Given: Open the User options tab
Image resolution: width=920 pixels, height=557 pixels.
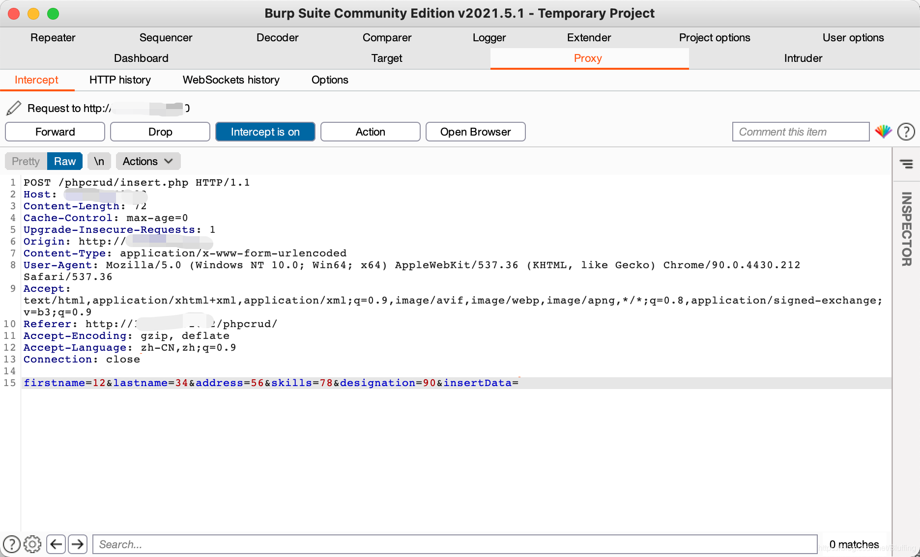Looking at the screenshot, I should coord(854,37).
